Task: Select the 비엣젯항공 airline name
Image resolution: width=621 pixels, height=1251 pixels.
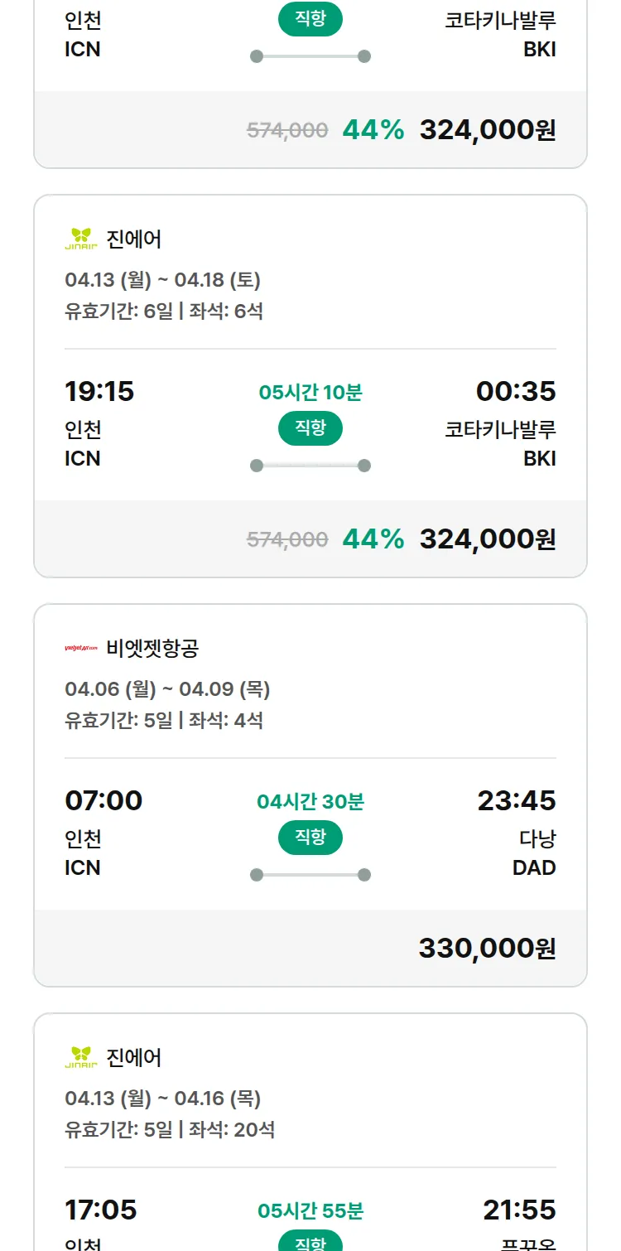Action: 152,648
